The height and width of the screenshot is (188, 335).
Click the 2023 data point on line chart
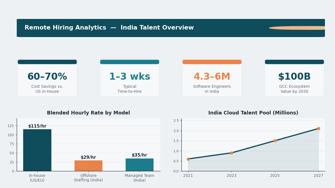pos(231,153)
